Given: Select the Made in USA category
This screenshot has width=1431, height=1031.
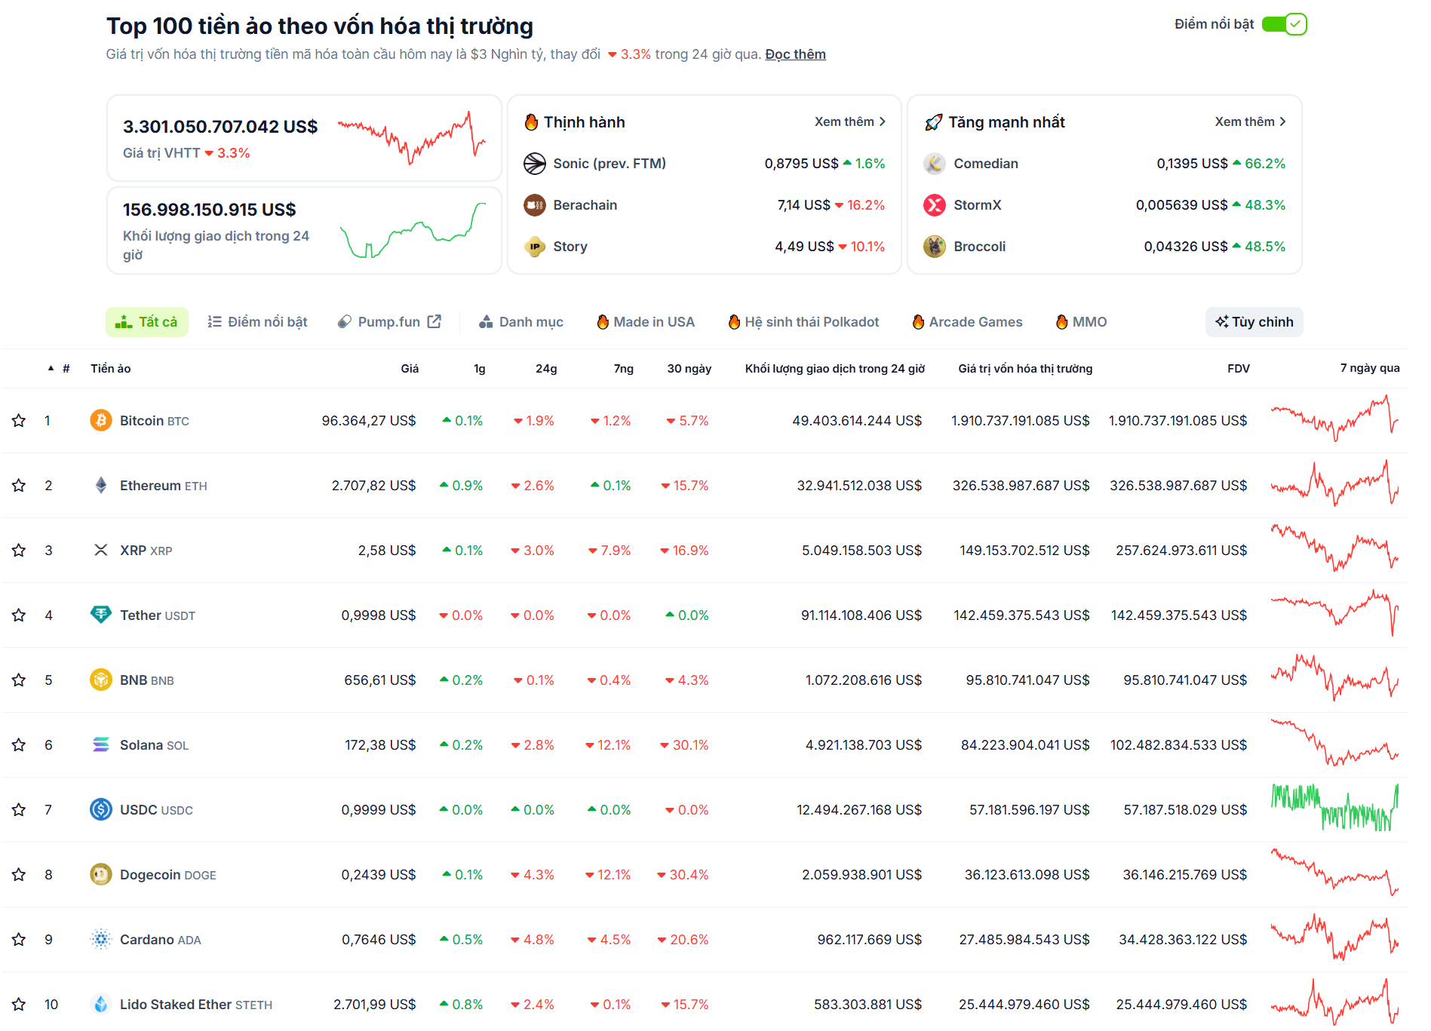Looking at the screenshot, I should click(646, 321).
